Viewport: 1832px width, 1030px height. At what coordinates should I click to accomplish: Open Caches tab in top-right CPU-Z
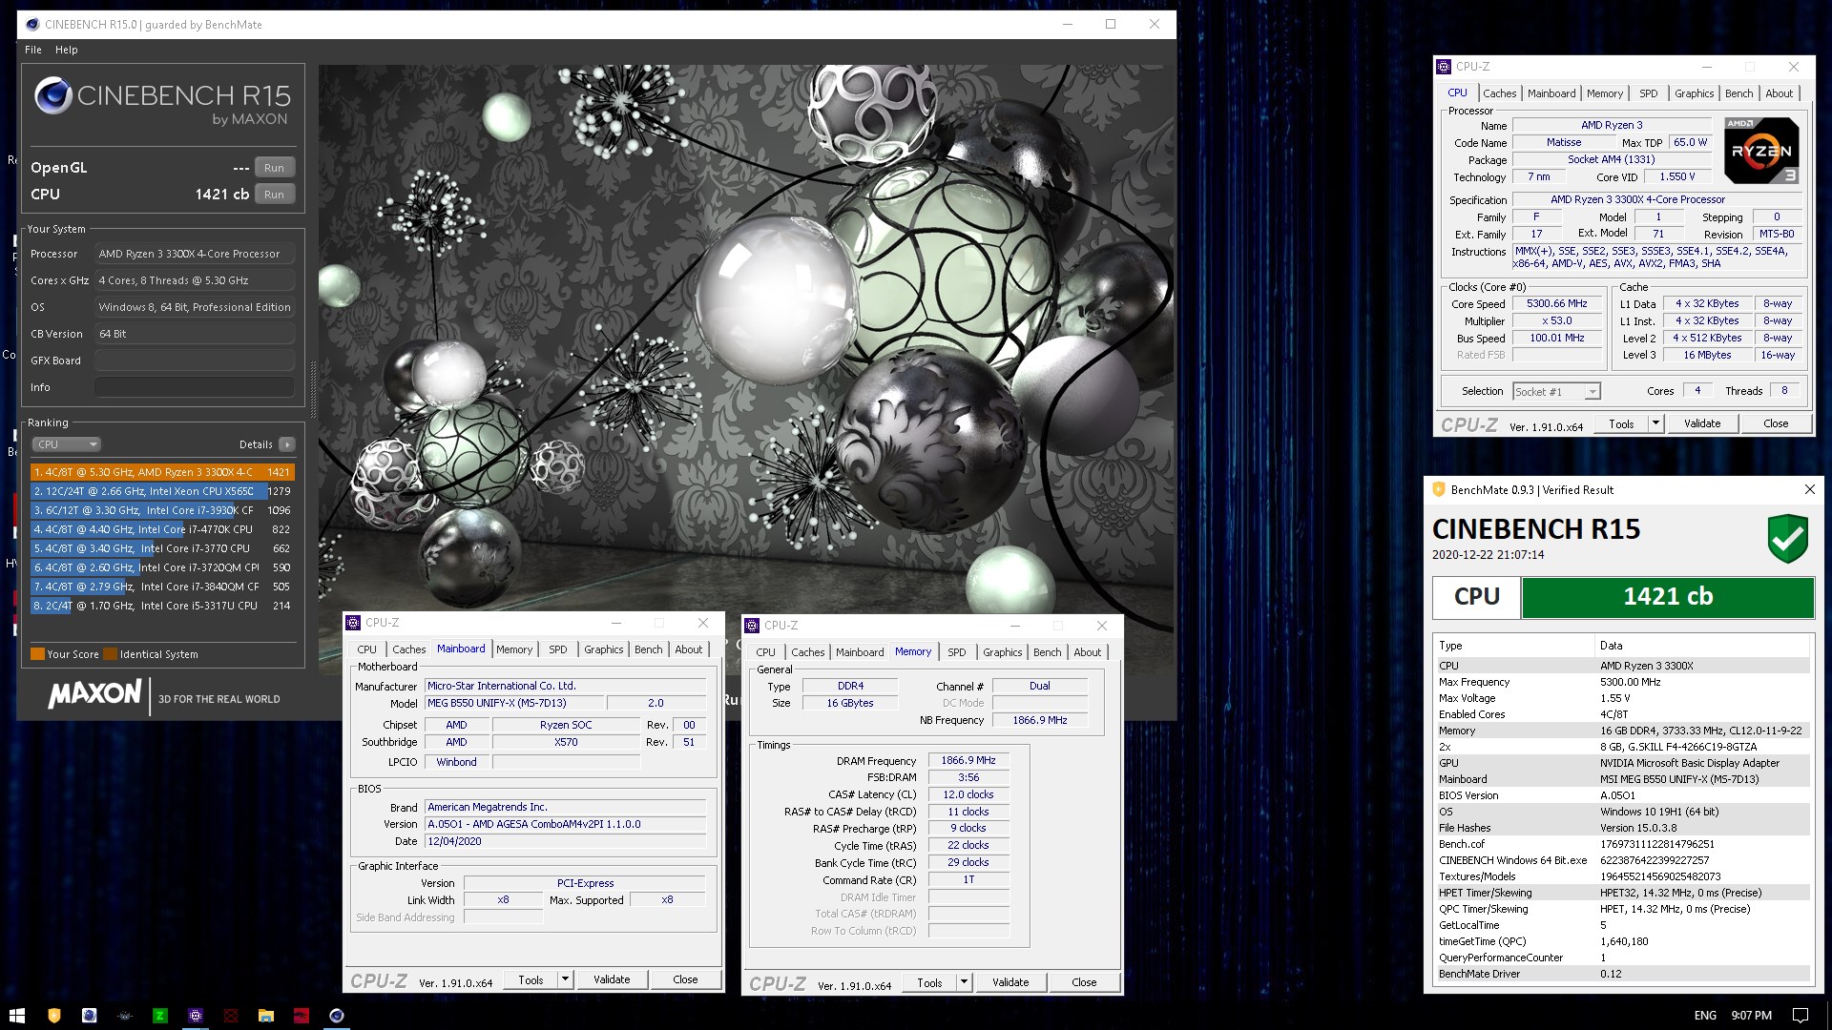point(1499,93)
